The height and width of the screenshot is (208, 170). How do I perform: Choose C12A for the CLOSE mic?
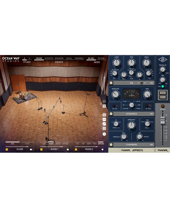pos(27,144)
